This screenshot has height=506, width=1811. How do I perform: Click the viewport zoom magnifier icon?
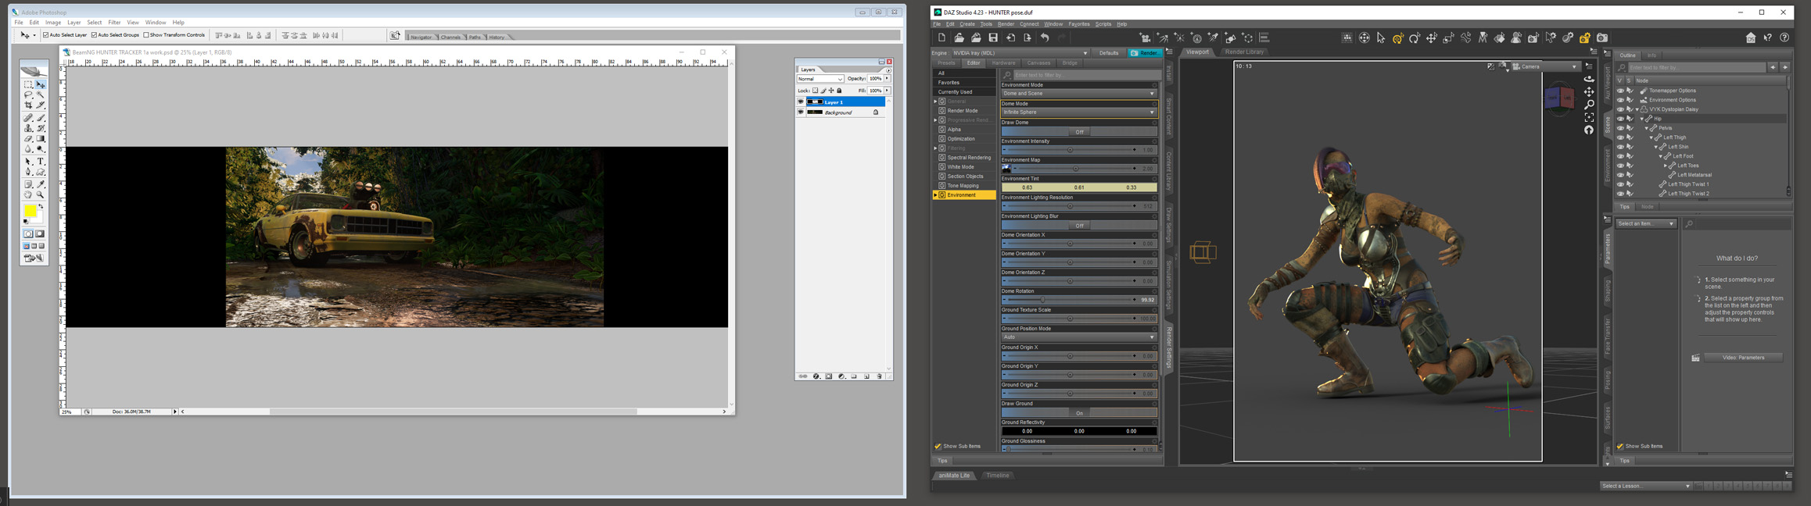coord(1589,105)
